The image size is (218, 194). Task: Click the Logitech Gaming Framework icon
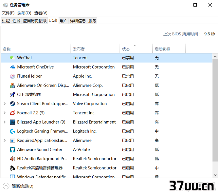coord(12,131)
